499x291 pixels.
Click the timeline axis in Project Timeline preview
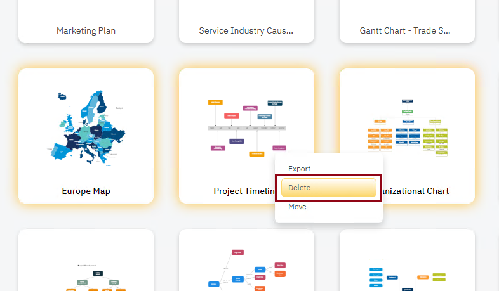(246, 128)
